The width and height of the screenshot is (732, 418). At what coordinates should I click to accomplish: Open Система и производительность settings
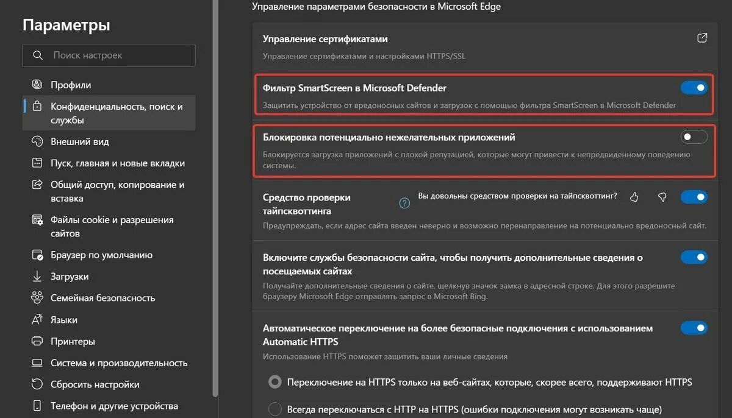point(118,363)
